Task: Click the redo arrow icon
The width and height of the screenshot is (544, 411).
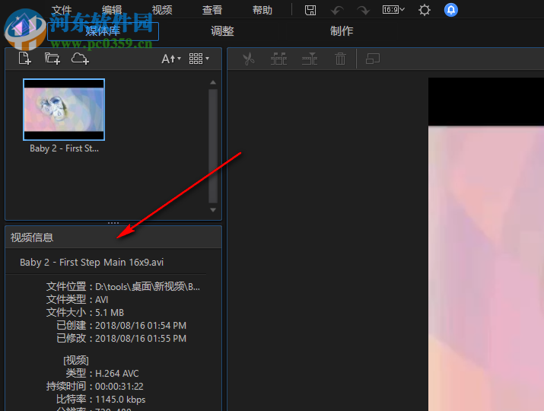Action: tap(363, 11)
